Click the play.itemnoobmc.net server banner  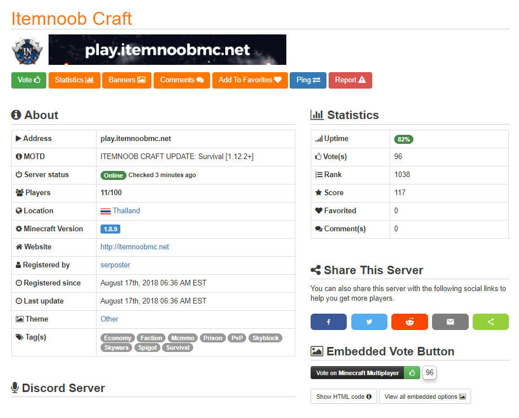pyautogui.click(x=167, y=50)
